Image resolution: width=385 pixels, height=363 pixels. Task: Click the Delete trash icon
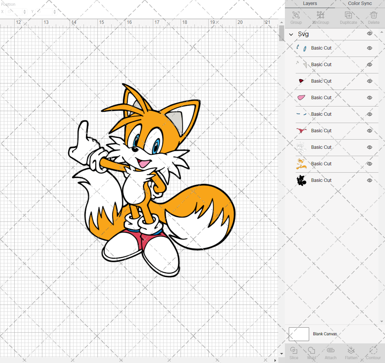coord(374,15)
